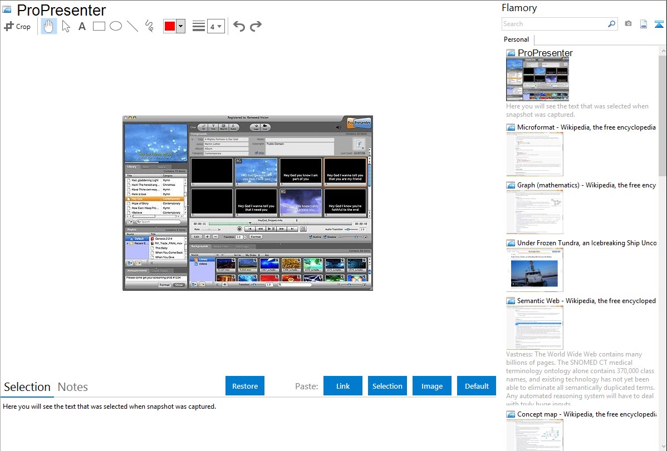The width and height of the screenshot is (667, 451).
Task: Select the freehand scribble tool
Action: click(149, 26)
